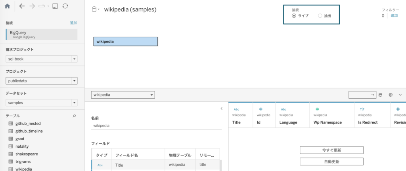Click the リモー... column header
The width and height of the screenshot is (406, 171).
208,155
